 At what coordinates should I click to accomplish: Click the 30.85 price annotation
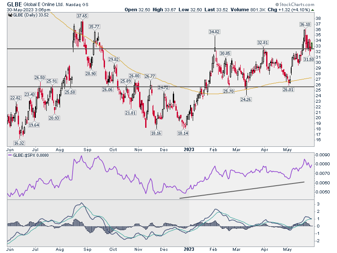(225, 54)
